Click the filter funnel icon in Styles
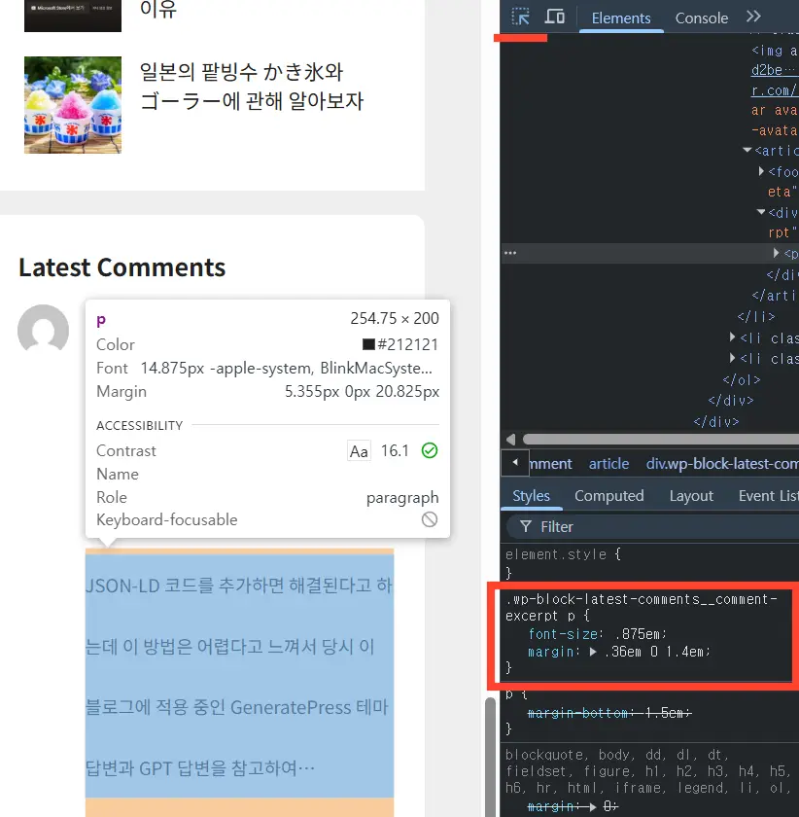 point(526,526)
